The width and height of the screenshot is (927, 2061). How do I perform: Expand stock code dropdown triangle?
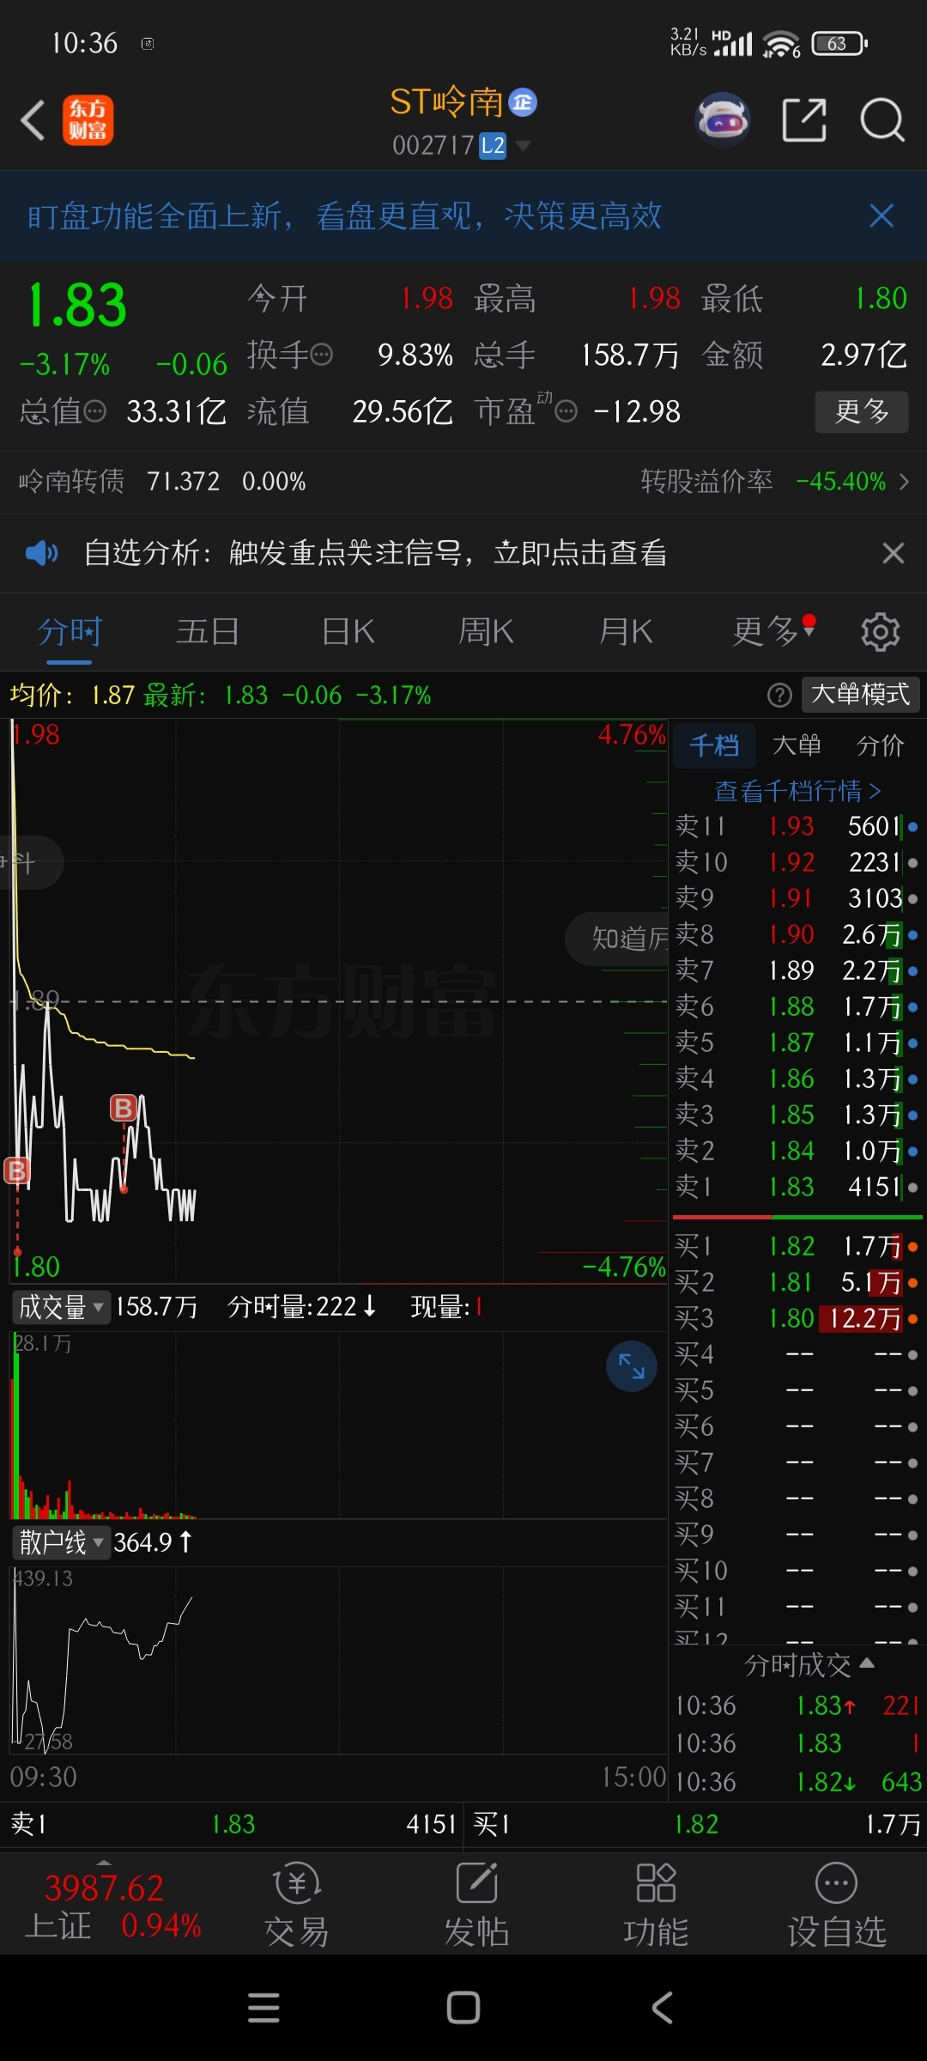point(522,145)
